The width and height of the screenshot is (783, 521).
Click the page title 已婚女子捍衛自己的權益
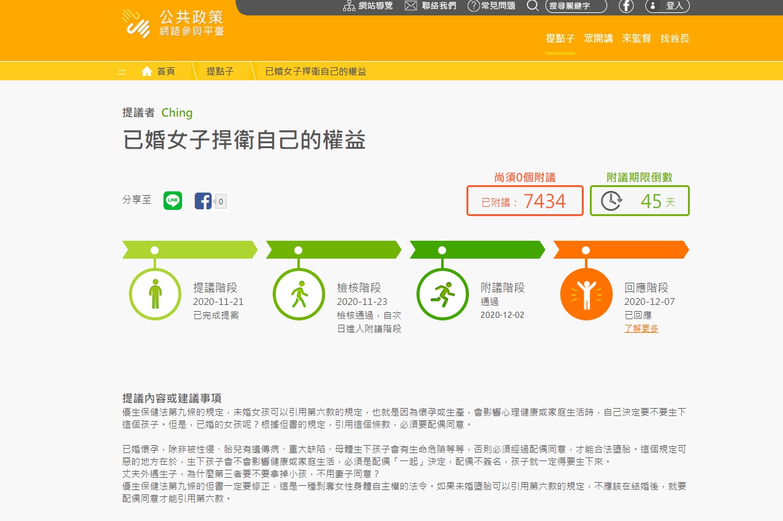click(244, 141)
